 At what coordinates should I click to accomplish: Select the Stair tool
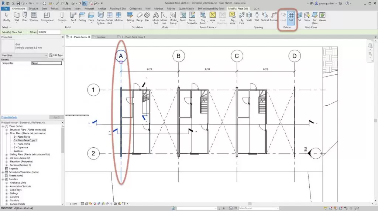(147, 17)
